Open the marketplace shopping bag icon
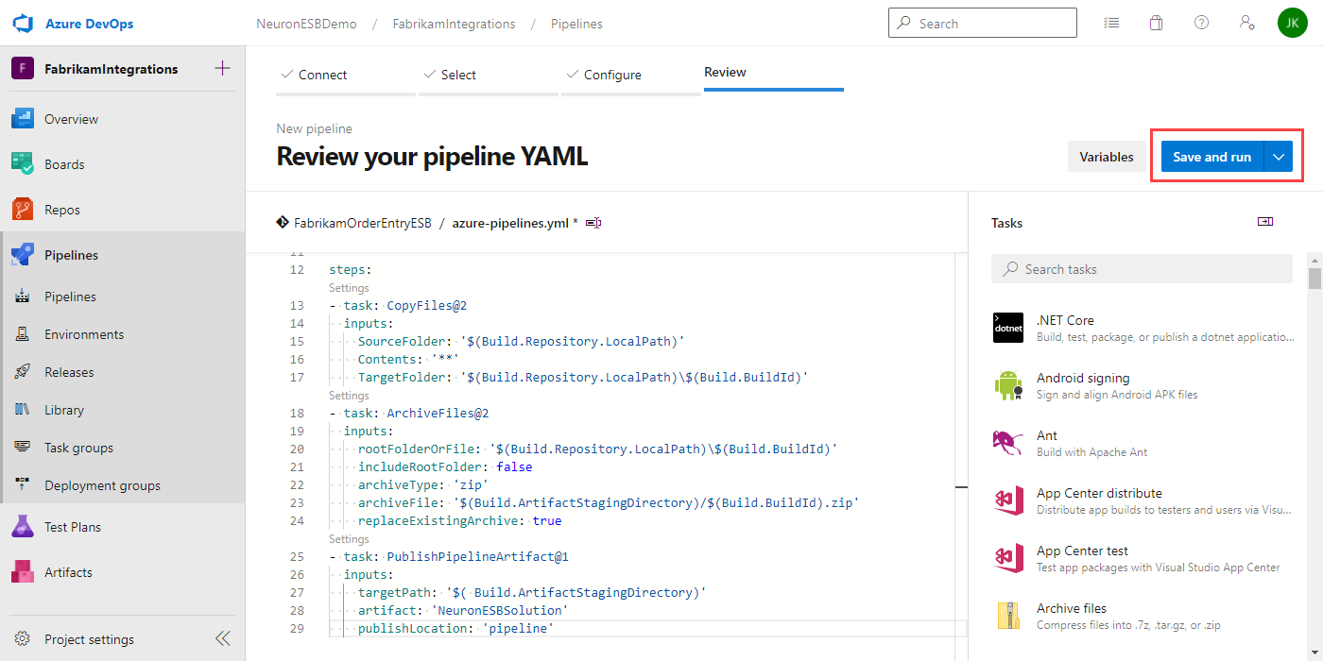The image size is (1323, 661). 1156,23
